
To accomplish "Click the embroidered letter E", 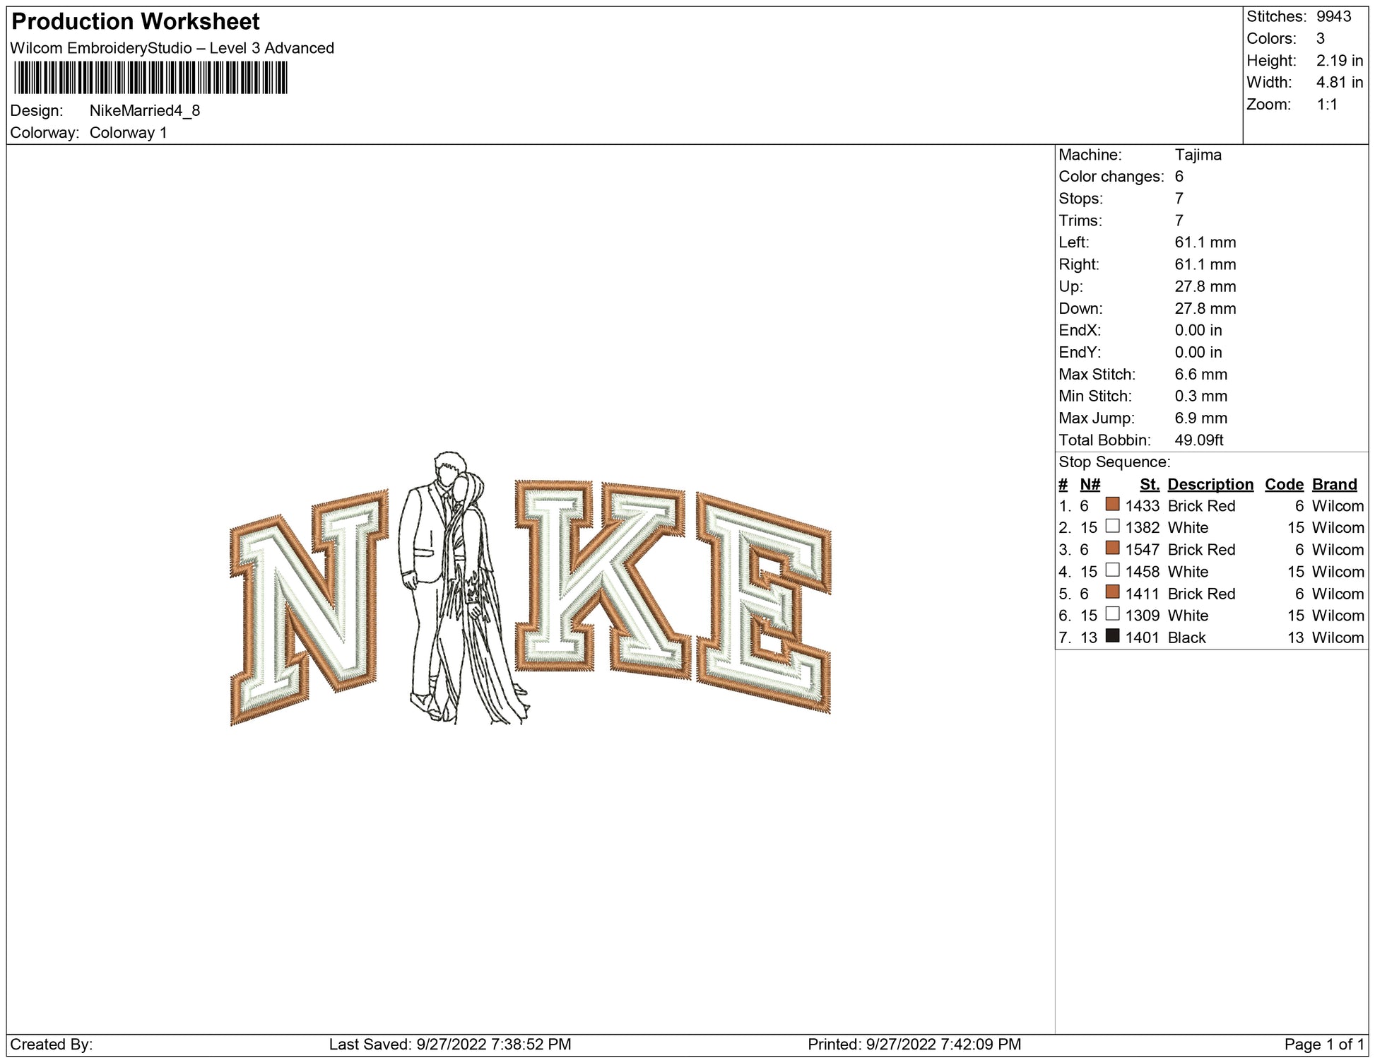I will click(x=763, y=601).
